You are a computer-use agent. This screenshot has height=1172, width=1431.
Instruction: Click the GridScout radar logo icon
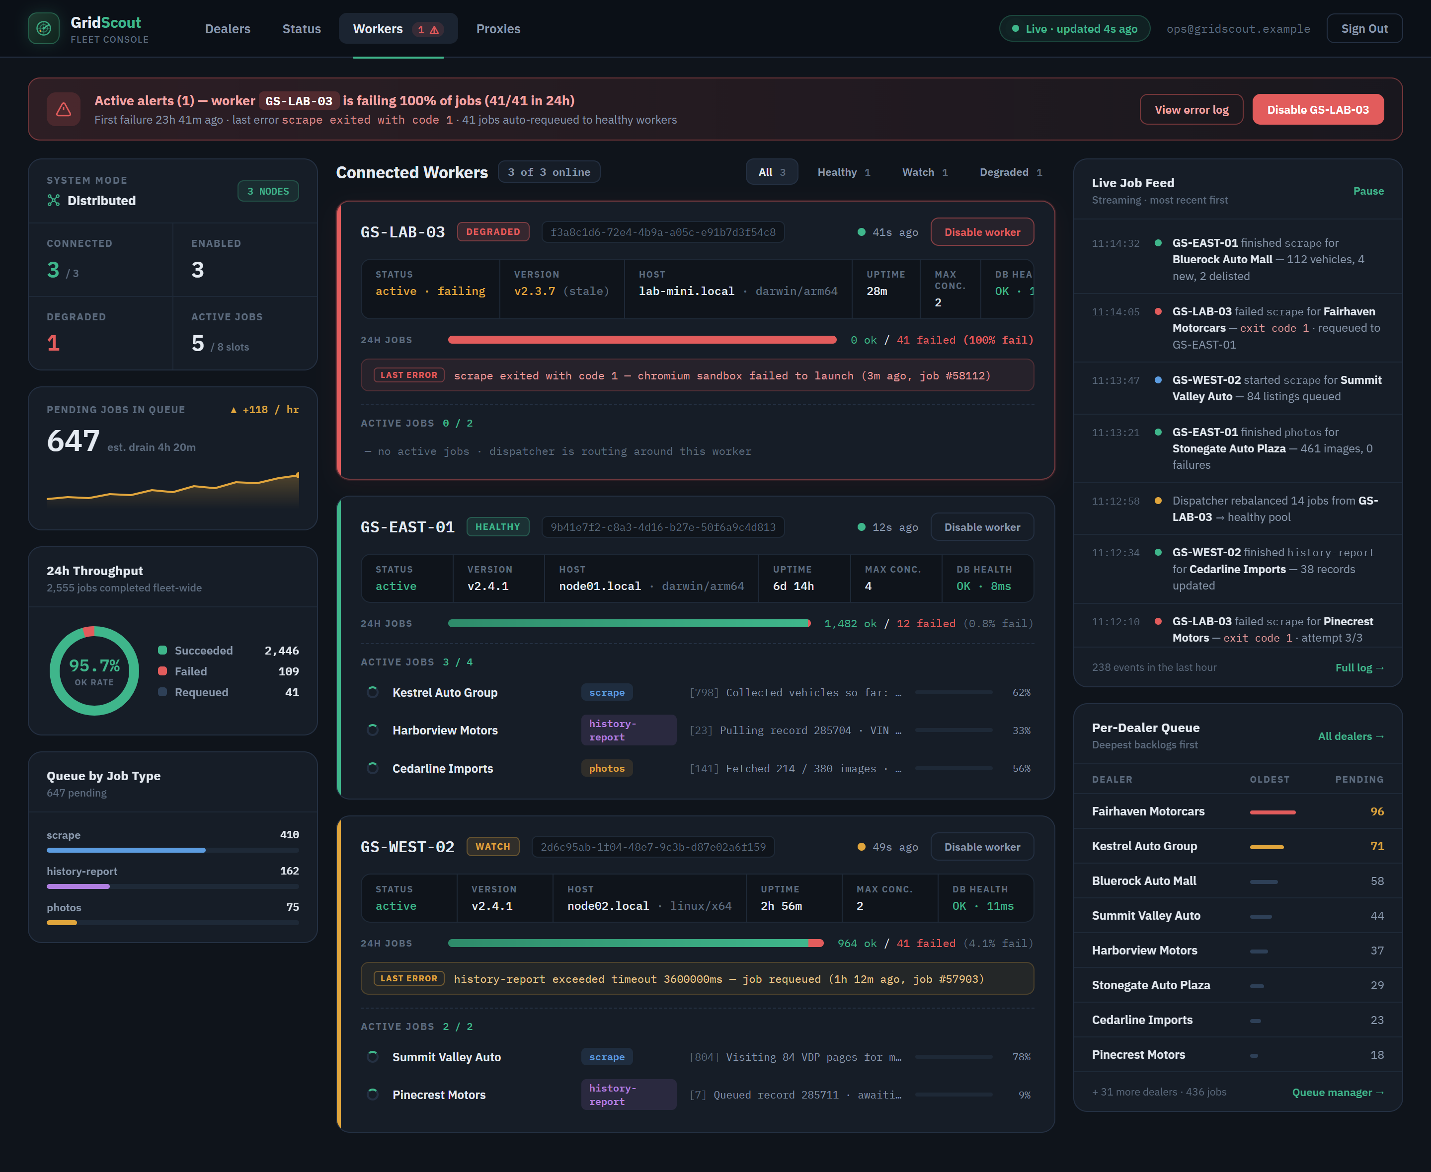(x=44, y=28)
